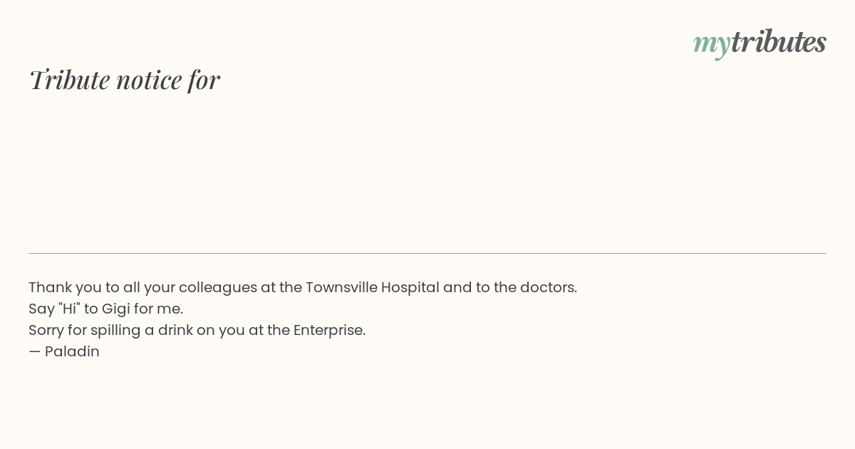Click the gray "tributes" part of logo
Viewport: 855px width, 449px height.
click(779, 41)
